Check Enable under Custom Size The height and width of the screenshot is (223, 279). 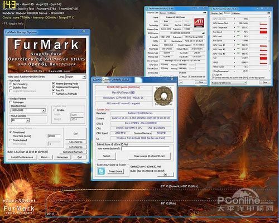click(x=55, y=110)
